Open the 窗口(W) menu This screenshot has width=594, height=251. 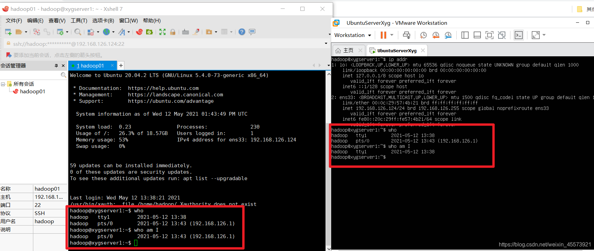[x=128, y=21]
